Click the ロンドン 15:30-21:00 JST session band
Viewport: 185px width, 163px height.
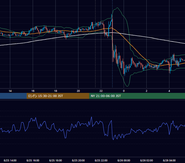tap(58, 96)
